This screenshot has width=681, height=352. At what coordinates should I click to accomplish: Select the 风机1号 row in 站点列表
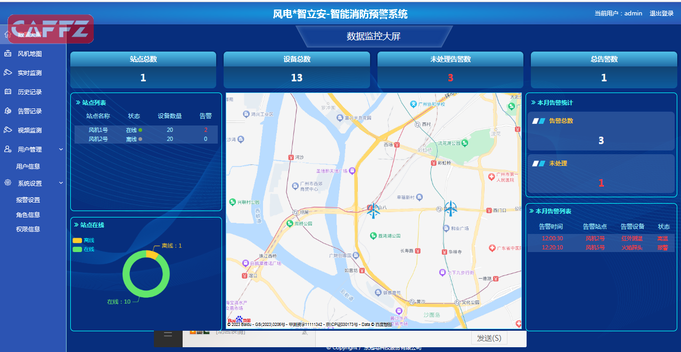click(145, 130)
